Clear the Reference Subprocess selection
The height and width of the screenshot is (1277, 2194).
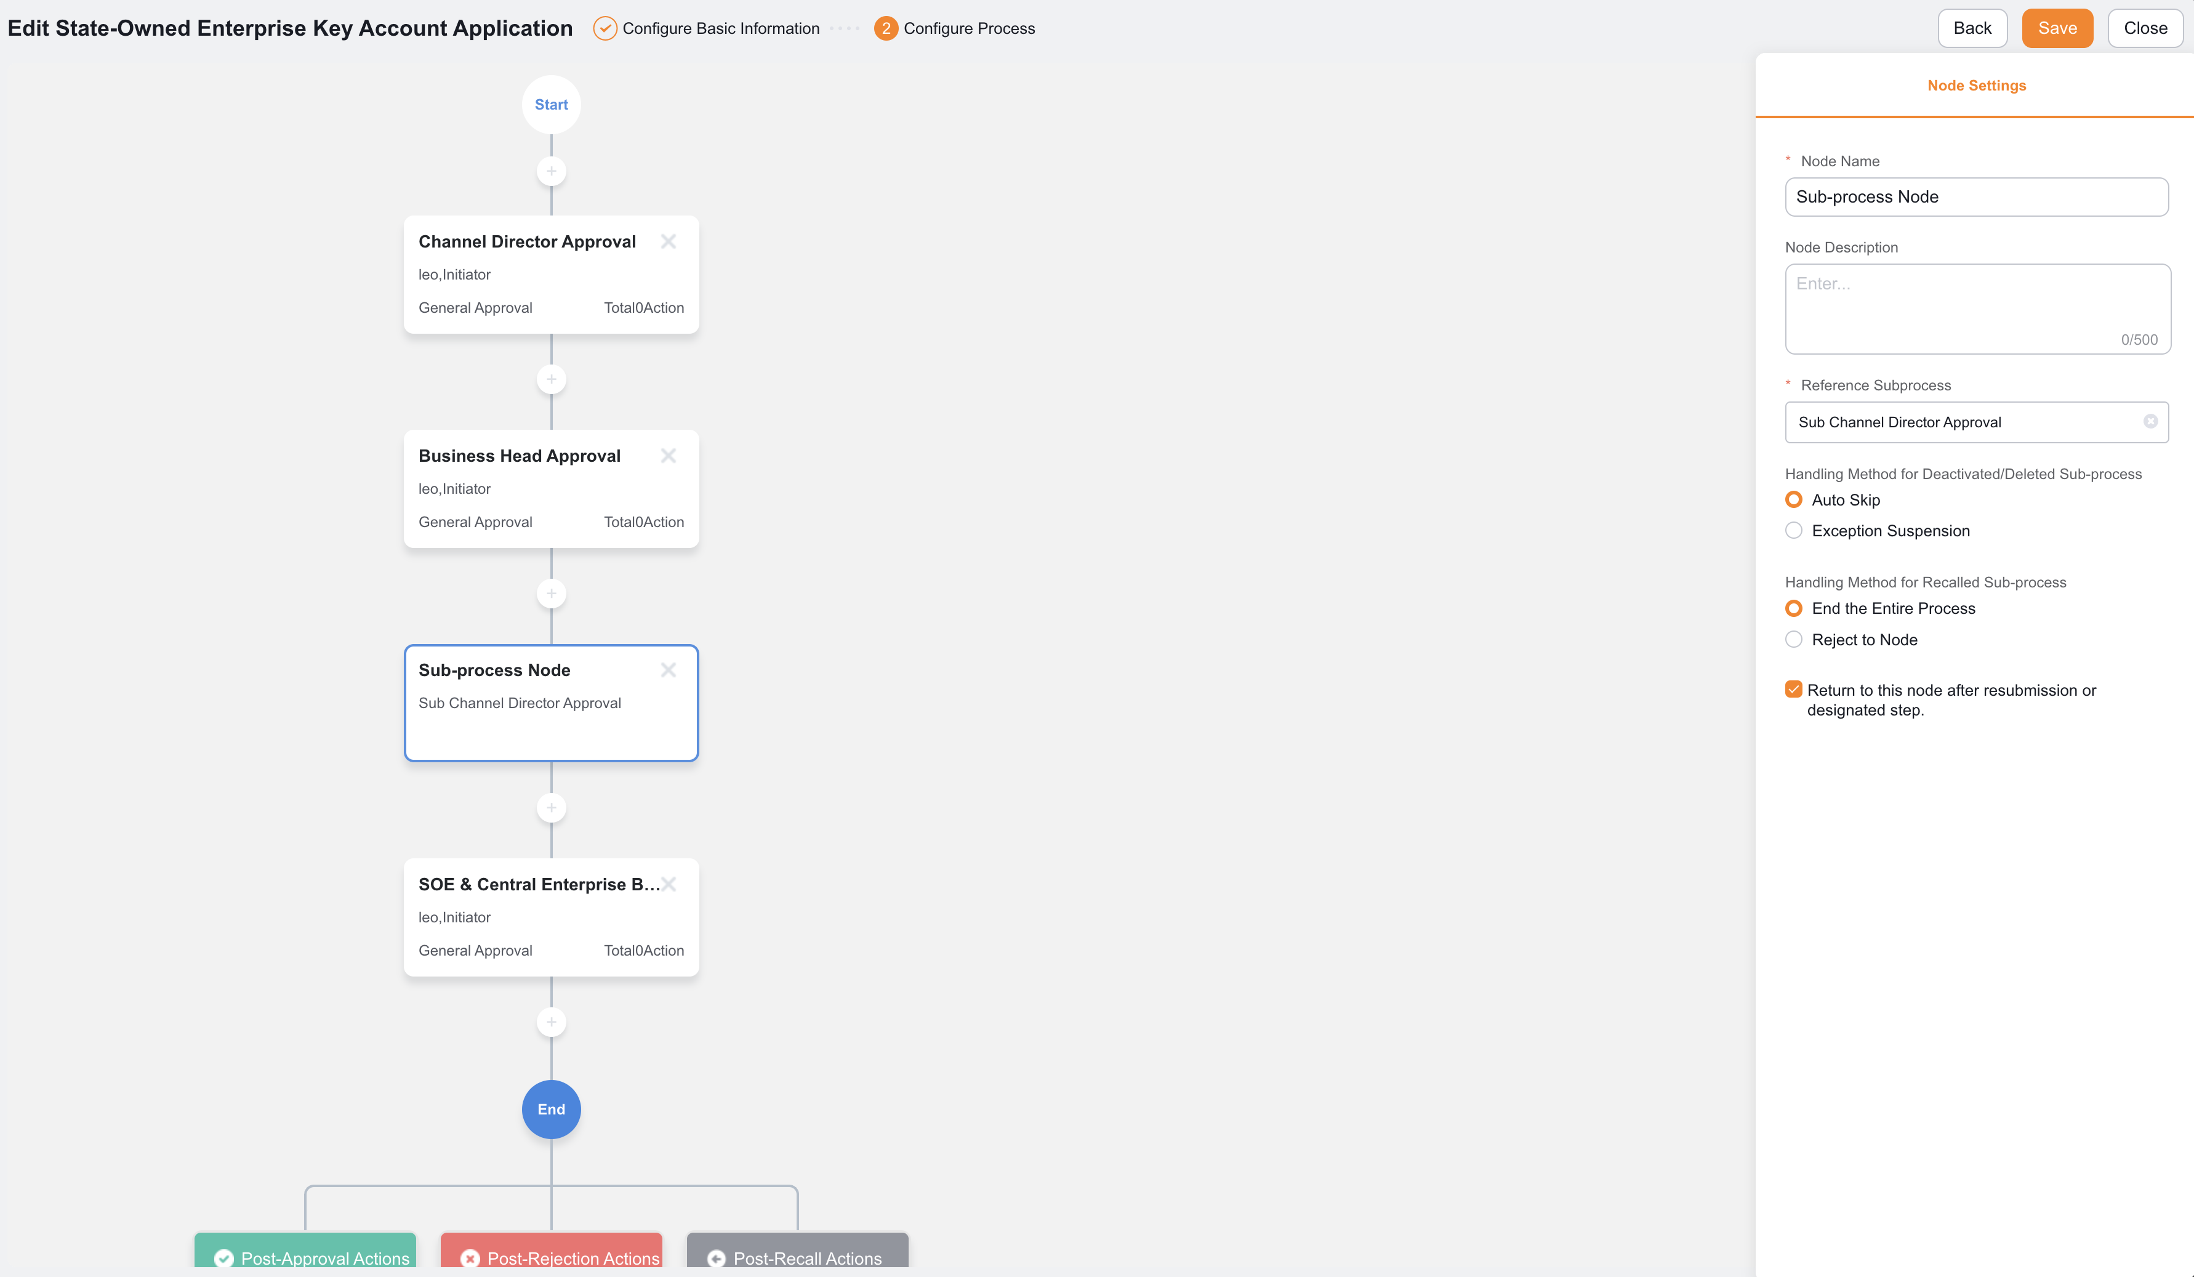point(2150,422)
